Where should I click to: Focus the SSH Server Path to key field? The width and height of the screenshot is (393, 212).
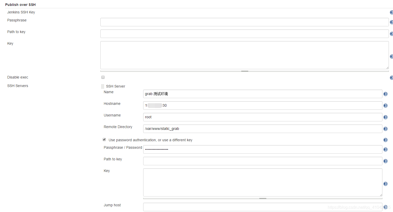click(x=263, y=161)
